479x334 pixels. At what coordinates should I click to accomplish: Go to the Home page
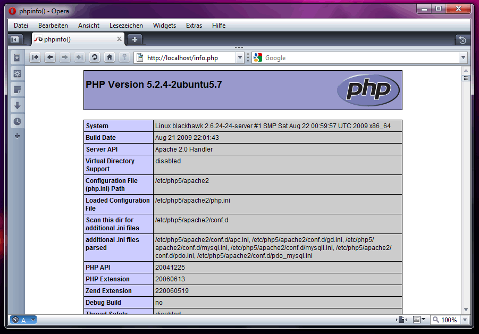click(110, 57)
